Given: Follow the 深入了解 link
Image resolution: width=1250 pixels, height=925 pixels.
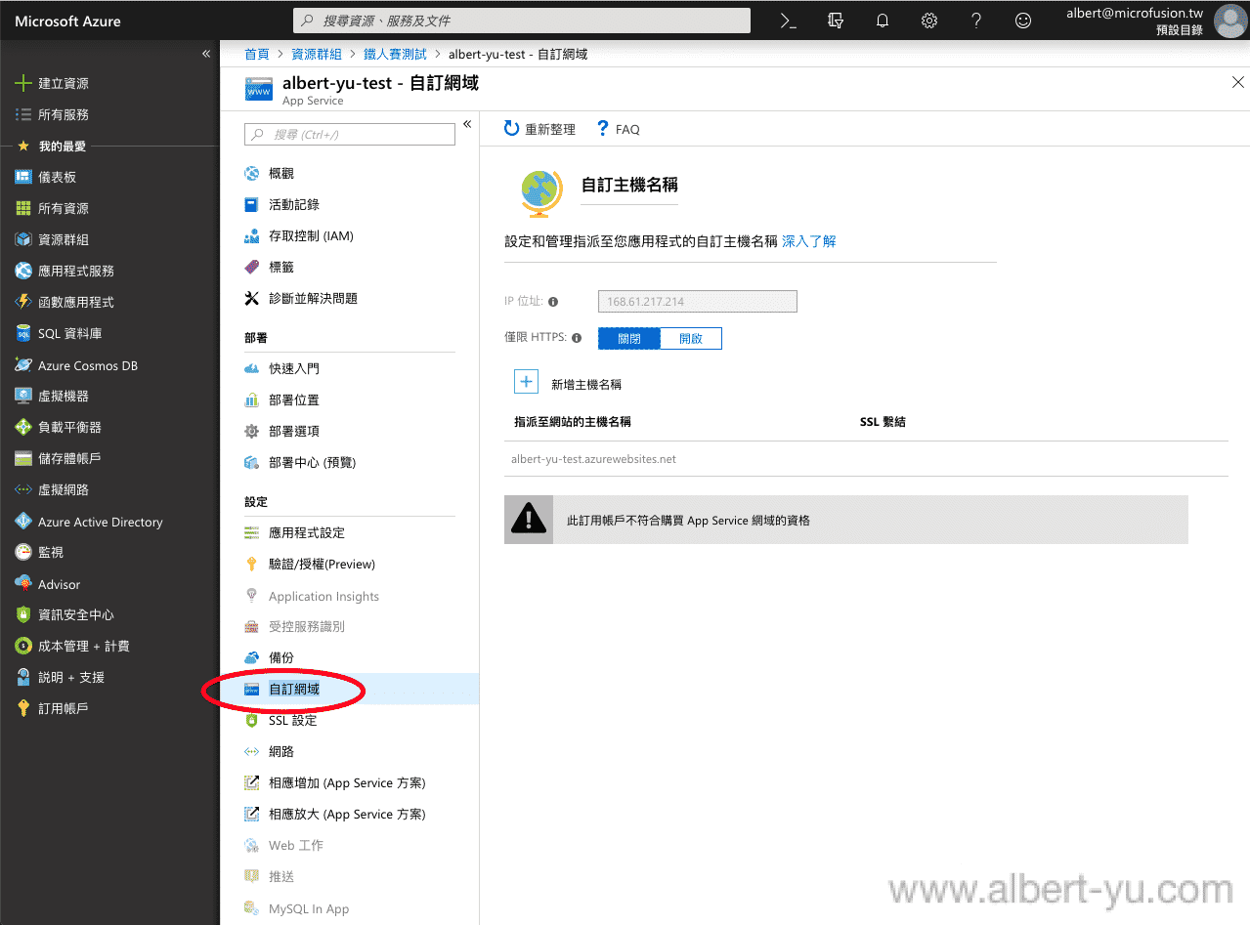Looking at the screenshot, I should 809,241.
